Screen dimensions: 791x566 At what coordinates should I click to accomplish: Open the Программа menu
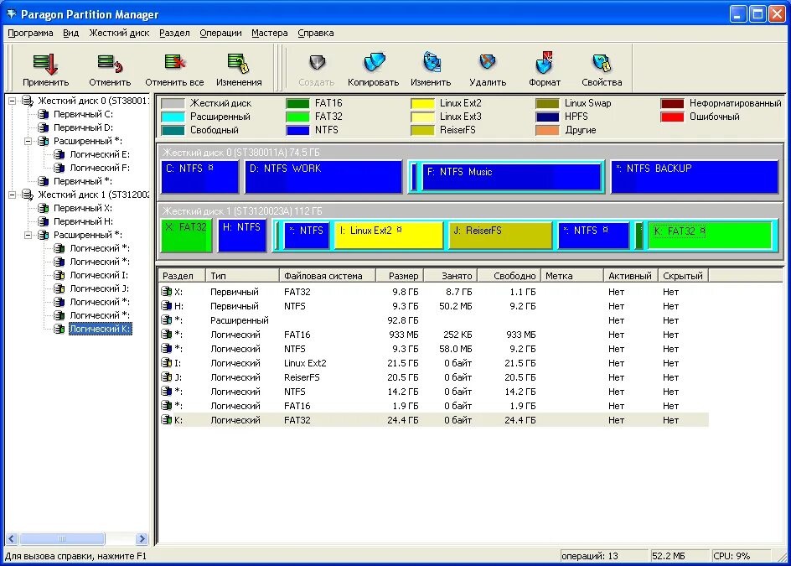tap(30, 33)
